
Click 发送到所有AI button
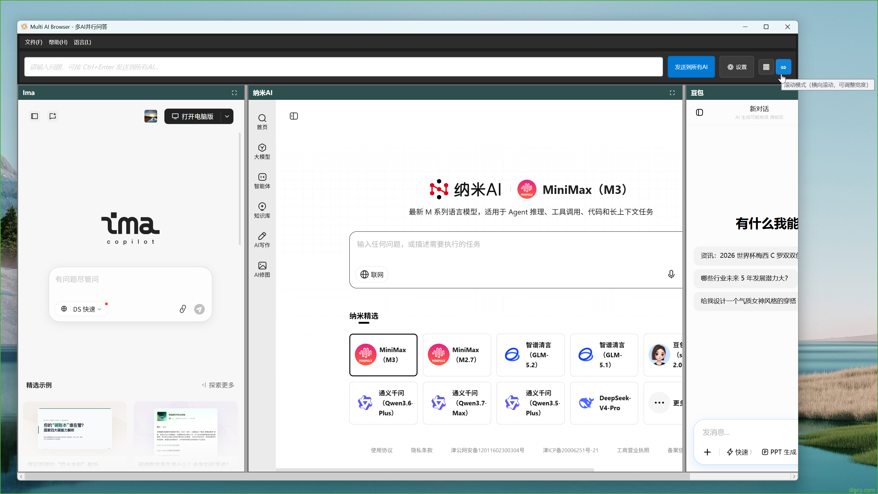(691, 67)
